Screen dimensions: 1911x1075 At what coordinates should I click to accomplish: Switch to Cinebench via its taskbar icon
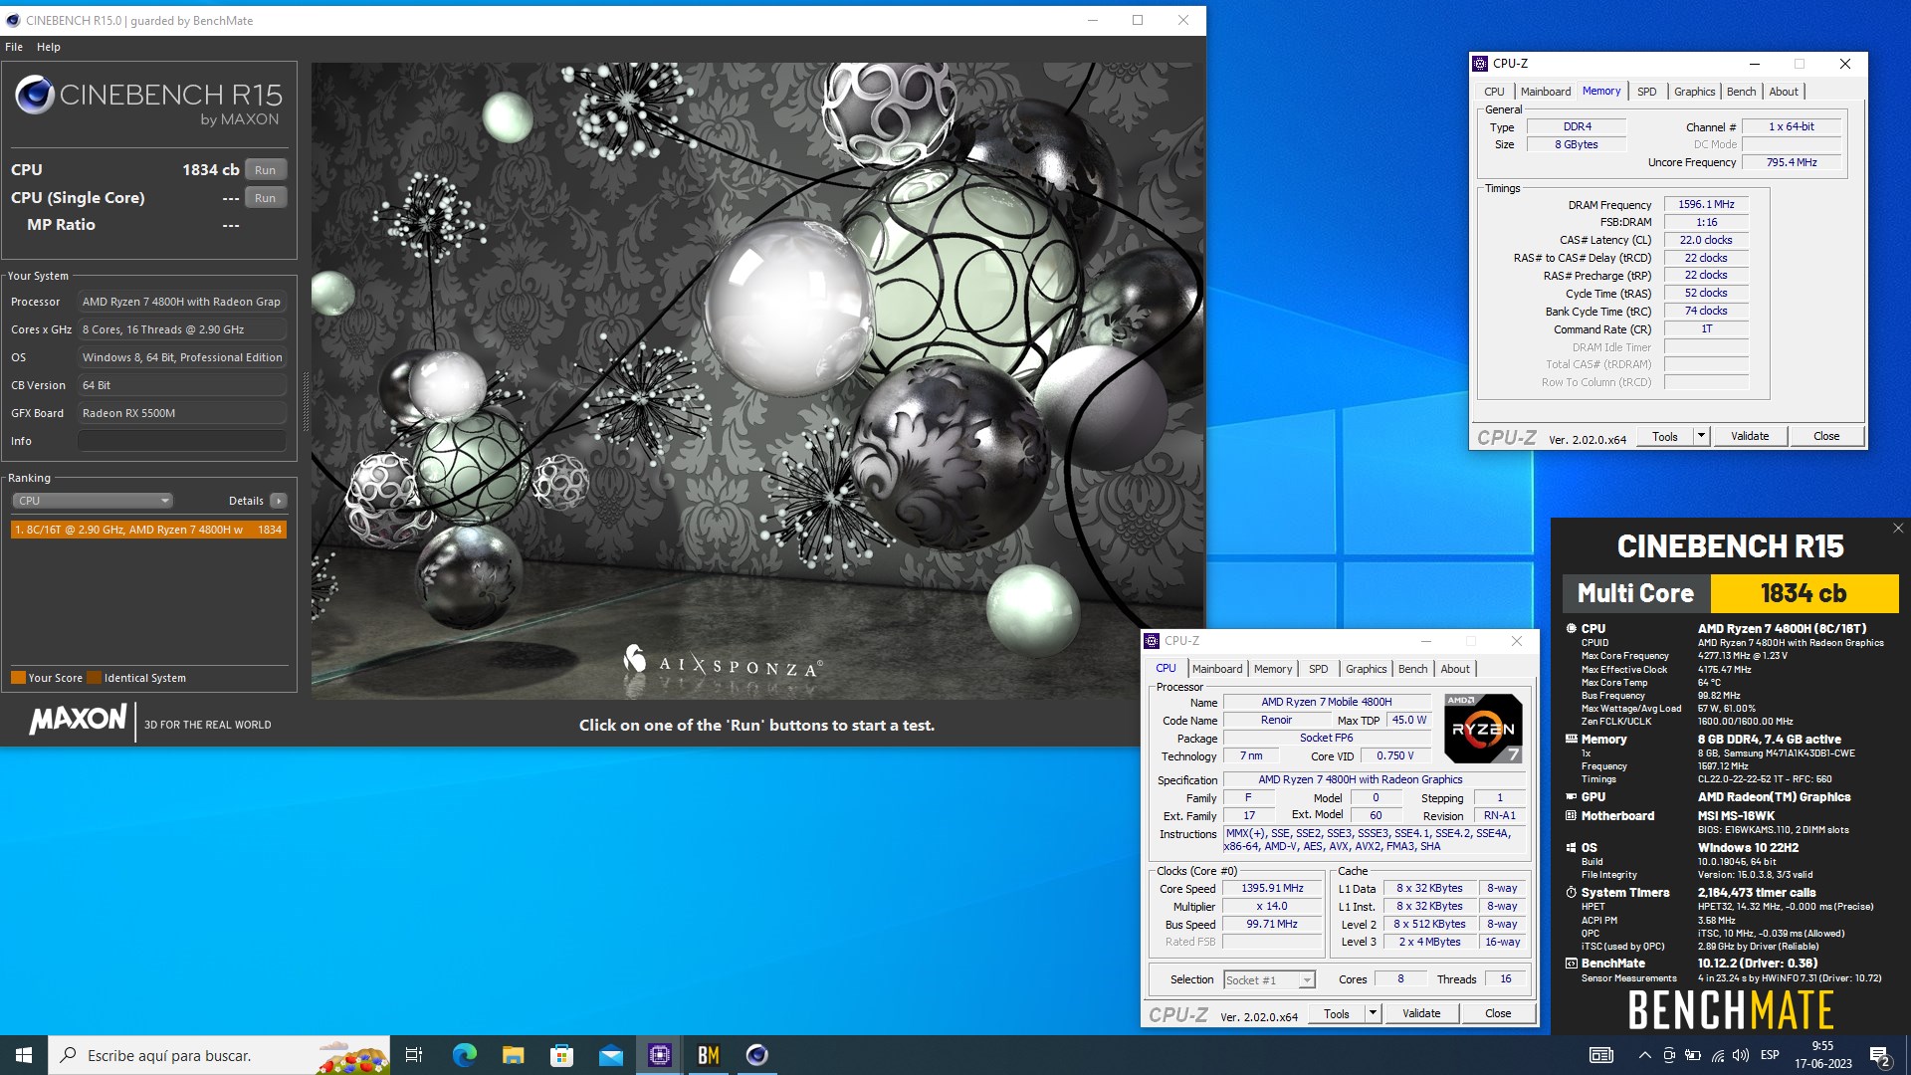coord(756,1055)
